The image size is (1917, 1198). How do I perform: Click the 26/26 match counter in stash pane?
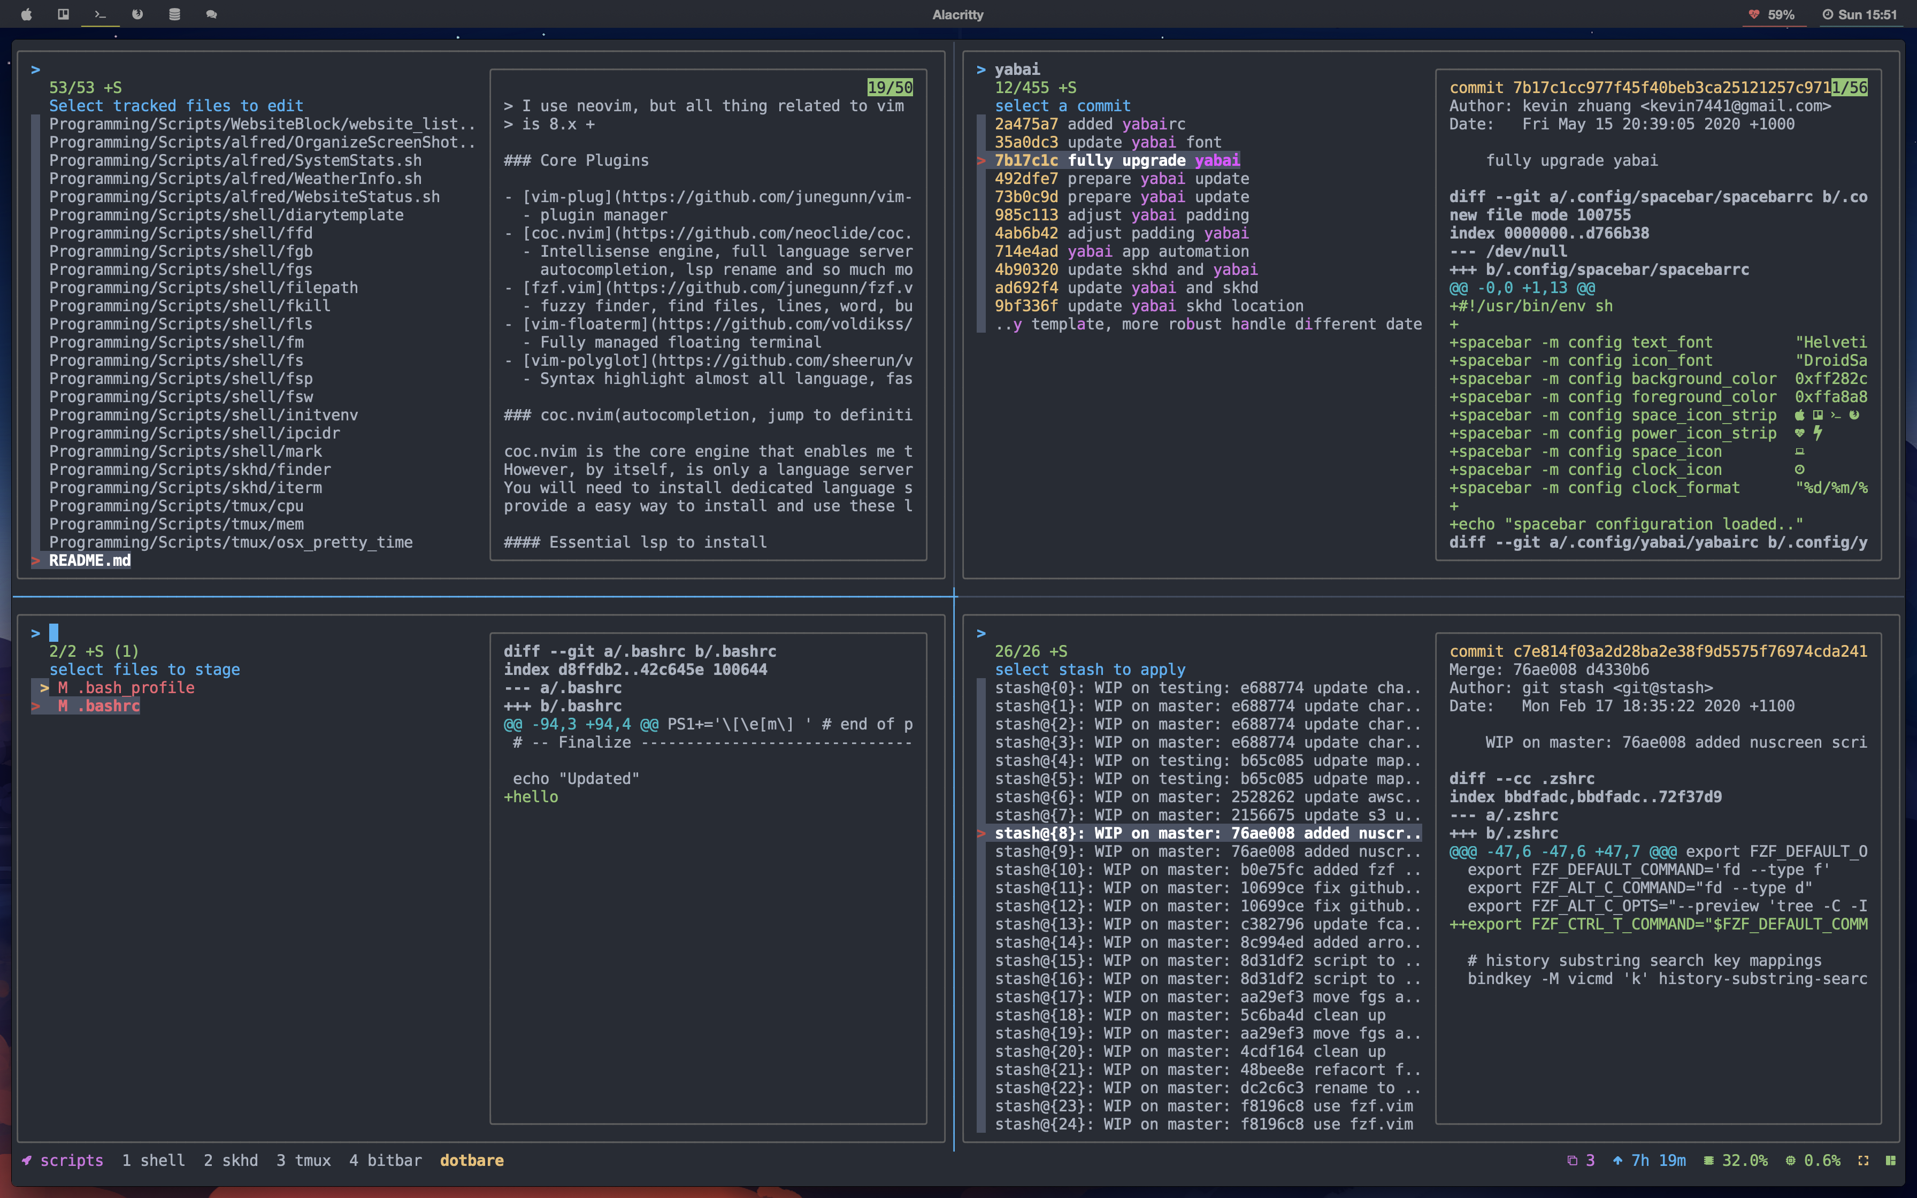1031,651
